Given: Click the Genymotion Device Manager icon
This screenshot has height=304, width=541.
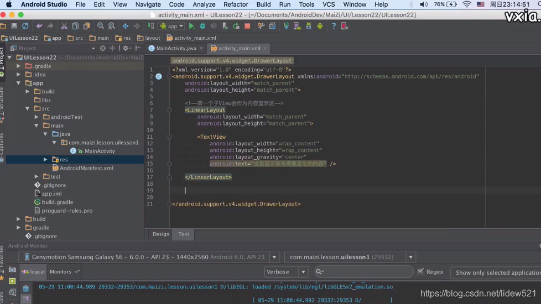Looking at the screenshot, I should click(344, 26).
